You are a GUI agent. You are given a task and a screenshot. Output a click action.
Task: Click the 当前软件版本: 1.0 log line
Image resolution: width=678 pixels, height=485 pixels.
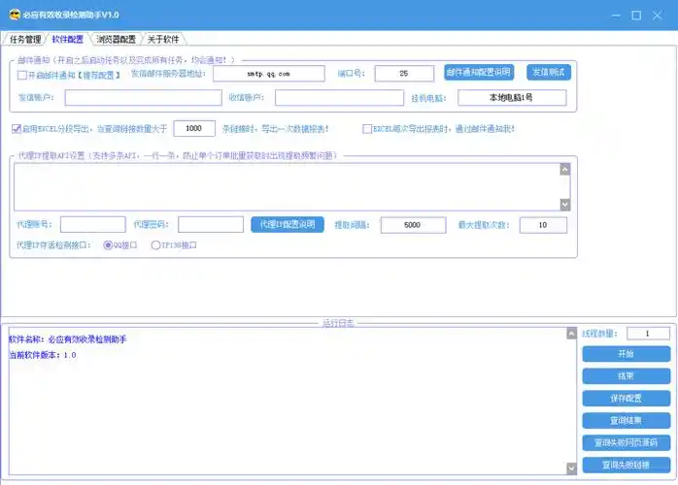[43, 355]
